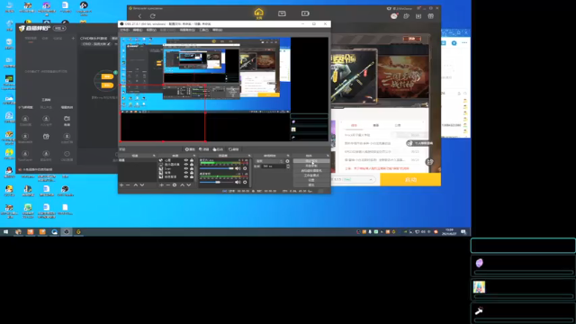This screenshot has width=576, height=324.
Task: Click the yellow launch button
Action: [410, 180]
